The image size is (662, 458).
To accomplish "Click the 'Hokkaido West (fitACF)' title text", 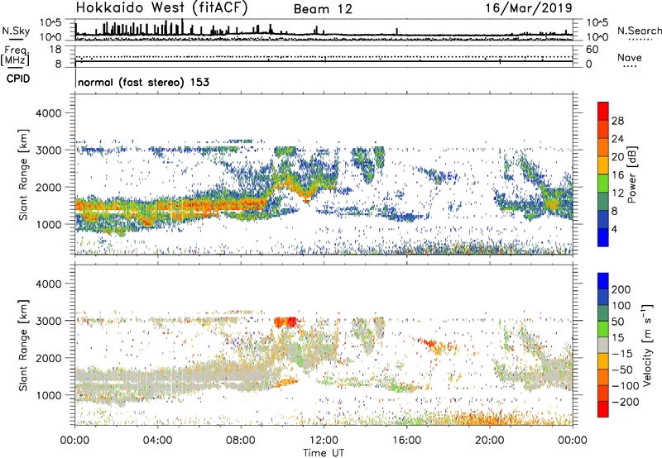I will pyautogui.click(x=161, y=7).
